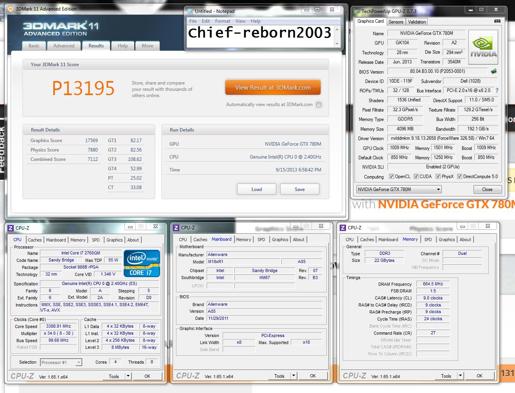Image resolution: width=515 pixels, height=393 pixels.
Task: Click the GPU-Z screenshot camera icon
Action: [497, 21]
